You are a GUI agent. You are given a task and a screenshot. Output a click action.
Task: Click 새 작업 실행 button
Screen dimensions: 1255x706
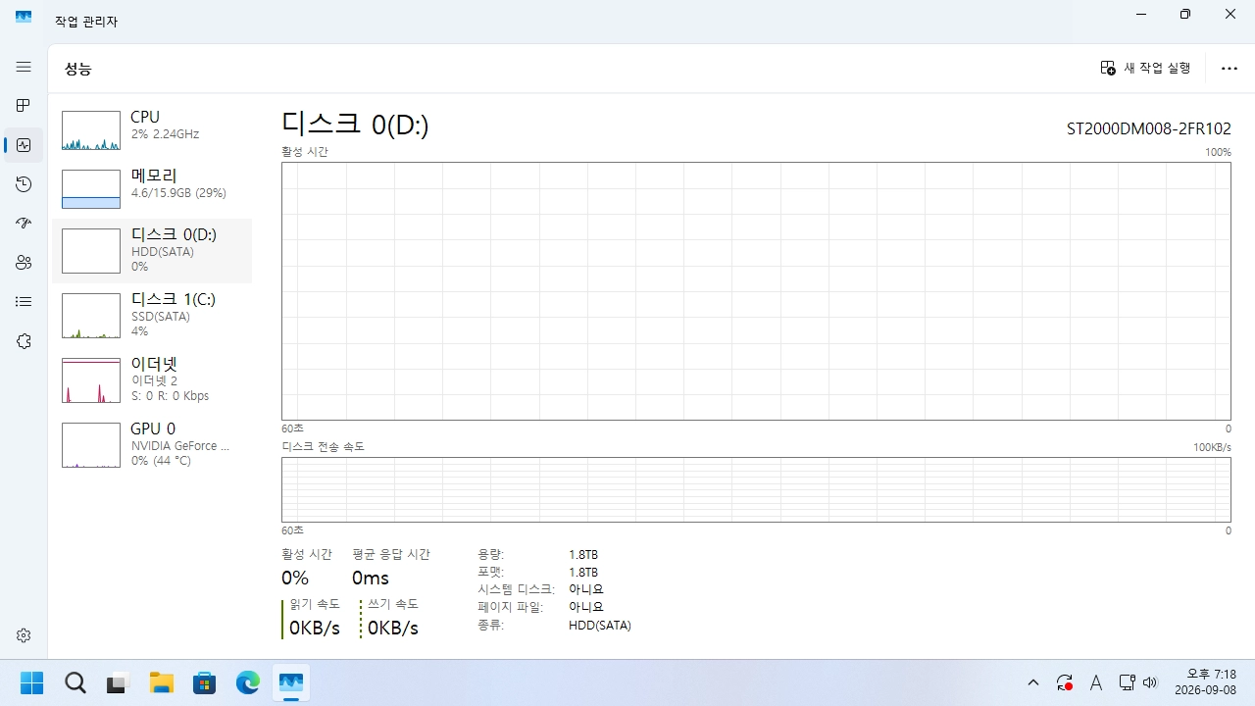click(x=1145, y=69)
